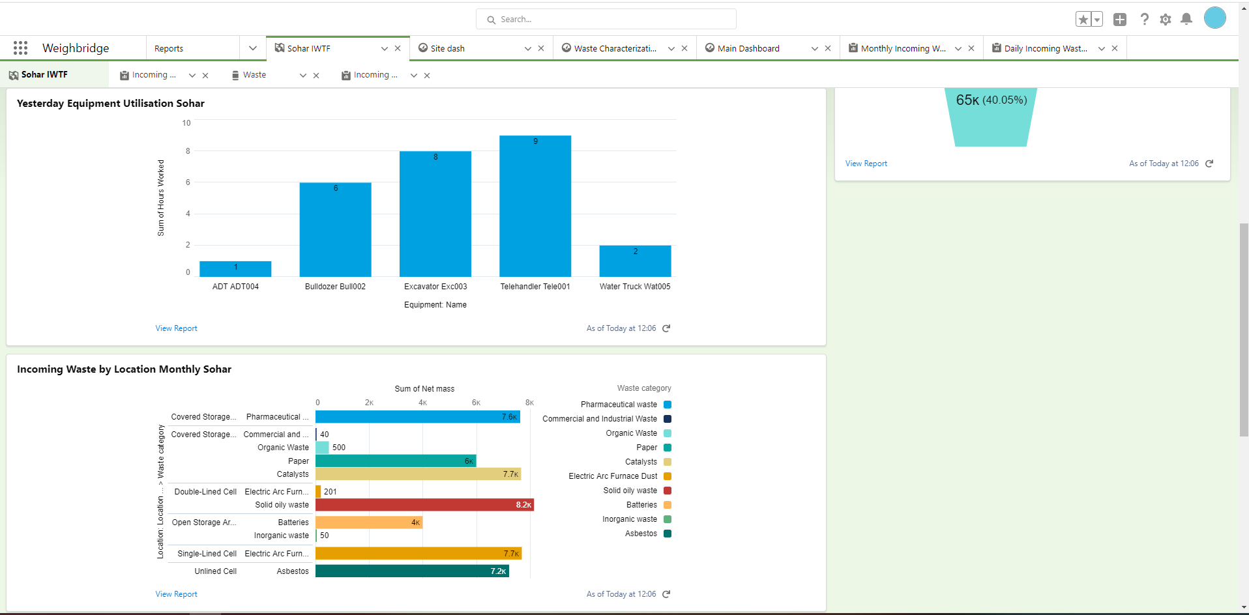Screen dimensions: 1249x615
Task: Click the Telehandler Tele001 bar
Action: (x=535, y=206)
